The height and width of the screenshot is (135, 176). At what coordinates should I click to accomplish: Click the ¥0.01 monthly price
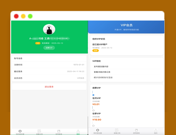(96, 104)
